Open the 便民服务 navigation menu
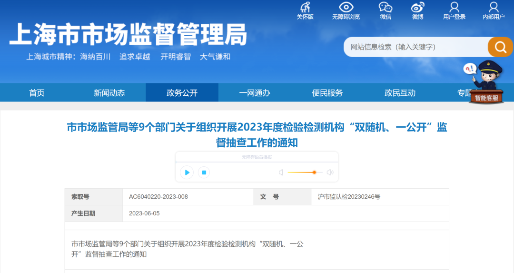This screenshot has width=514, height=273. (327, 93)
